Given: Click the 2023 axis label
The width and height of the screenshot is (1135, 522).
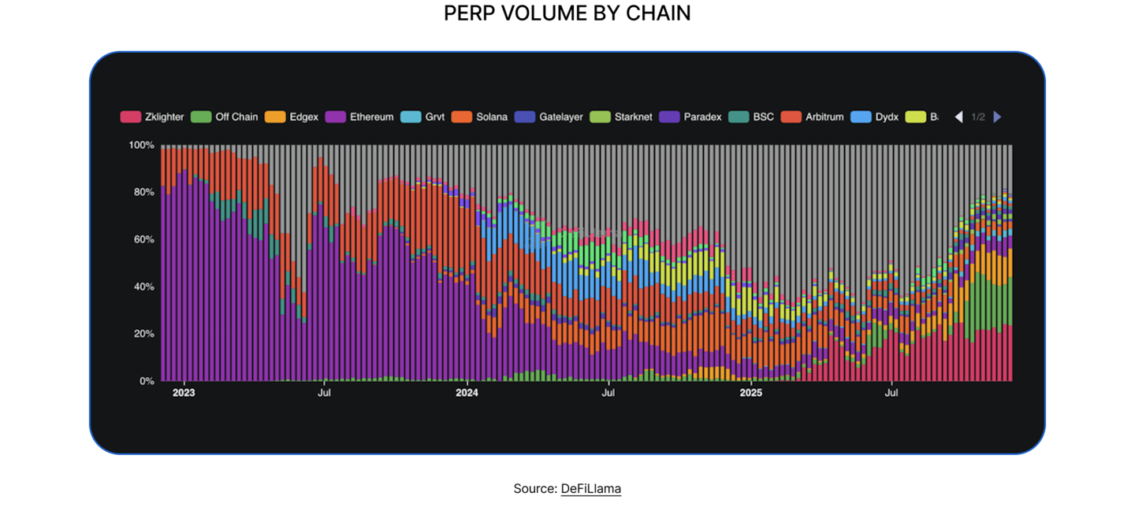Looking at the screenshot, I should pos(183,392).
